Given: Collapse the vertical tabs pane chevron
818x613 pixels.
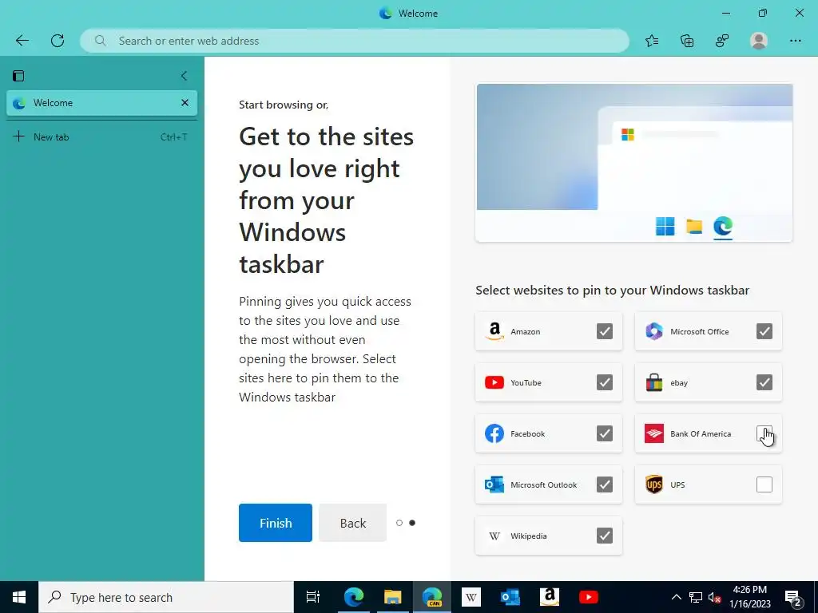Looking at the screenshot, I should point(184,76).
